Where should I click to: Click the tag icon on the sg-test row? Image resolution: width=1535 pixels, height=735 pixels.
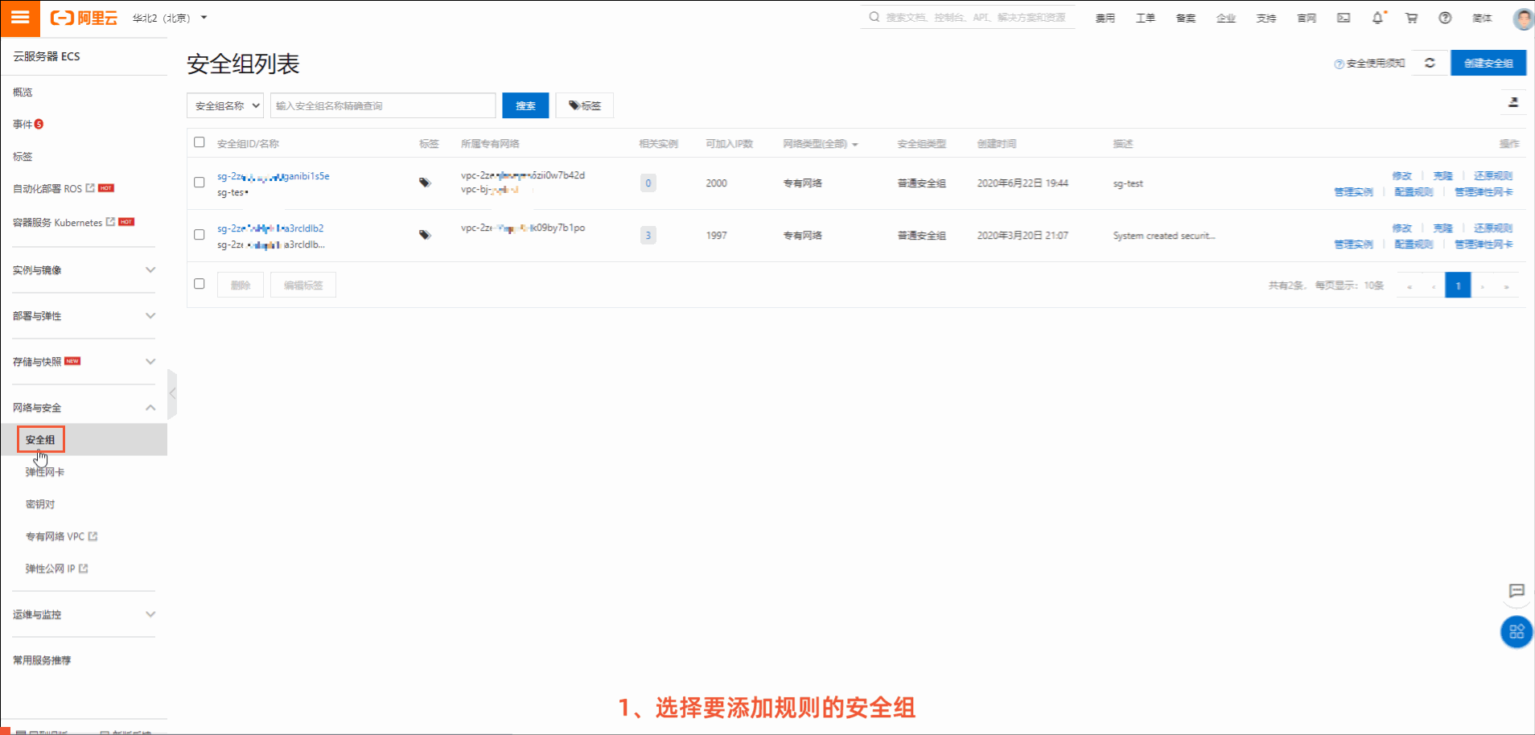(424, 183)
